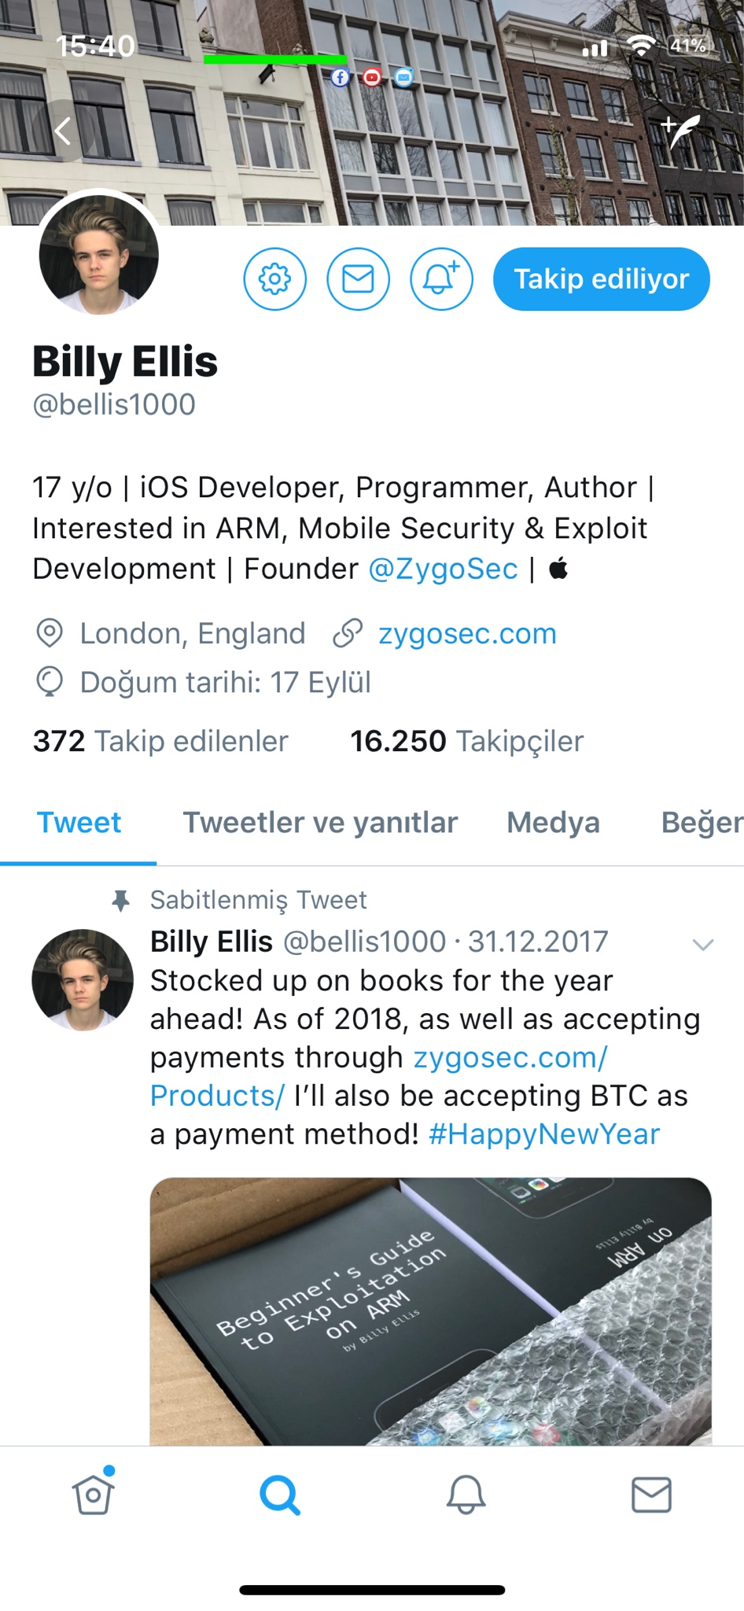Tap the green progress bar at top

[274, 59]
